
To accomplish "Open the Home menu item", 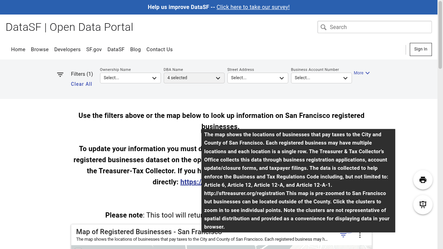I will (x=18, y=49).
